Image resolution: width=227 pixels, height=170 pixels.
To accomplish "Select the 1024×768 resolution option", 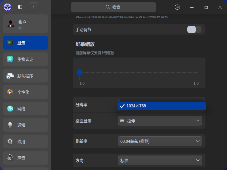I will point(162,106).
